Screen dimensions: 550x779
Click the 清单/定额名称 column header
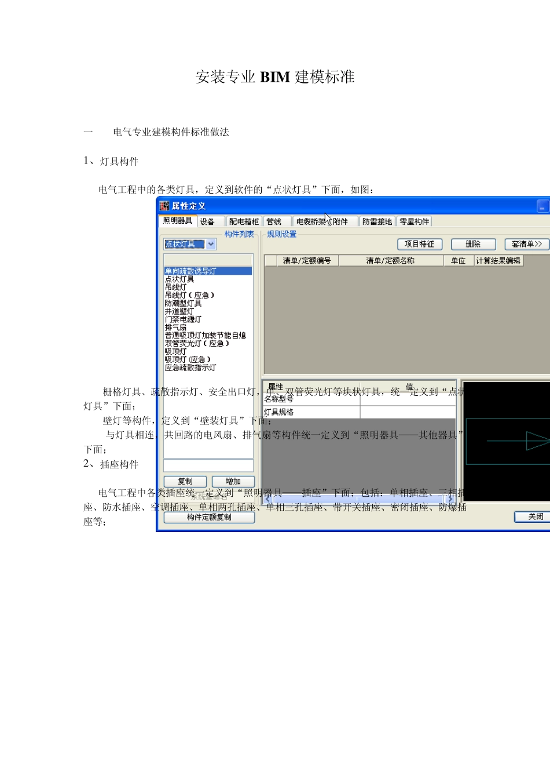point(390,261)
